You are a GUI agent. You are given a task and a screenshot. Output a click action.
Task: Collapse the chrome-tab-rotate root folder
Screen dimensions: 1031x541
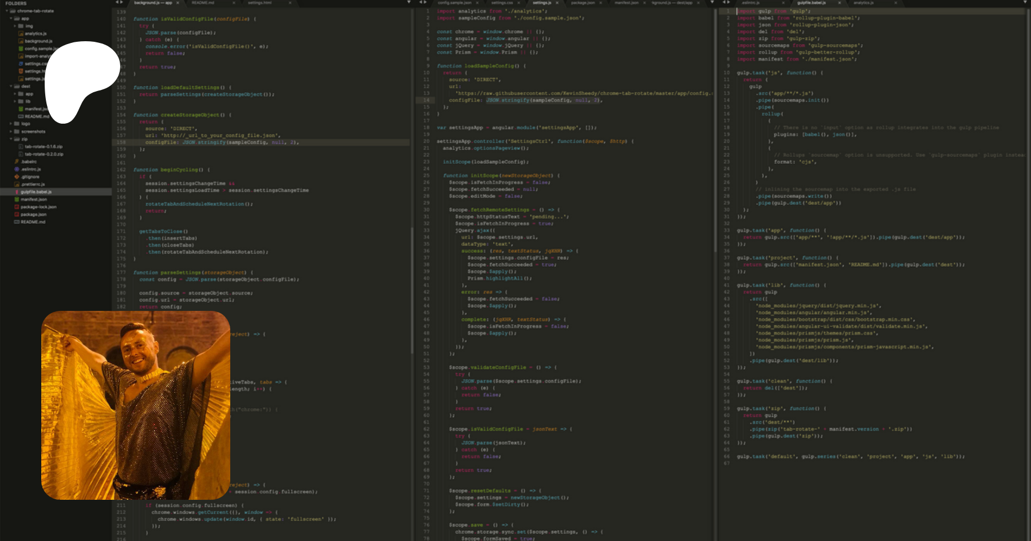(x=7, y=11)
